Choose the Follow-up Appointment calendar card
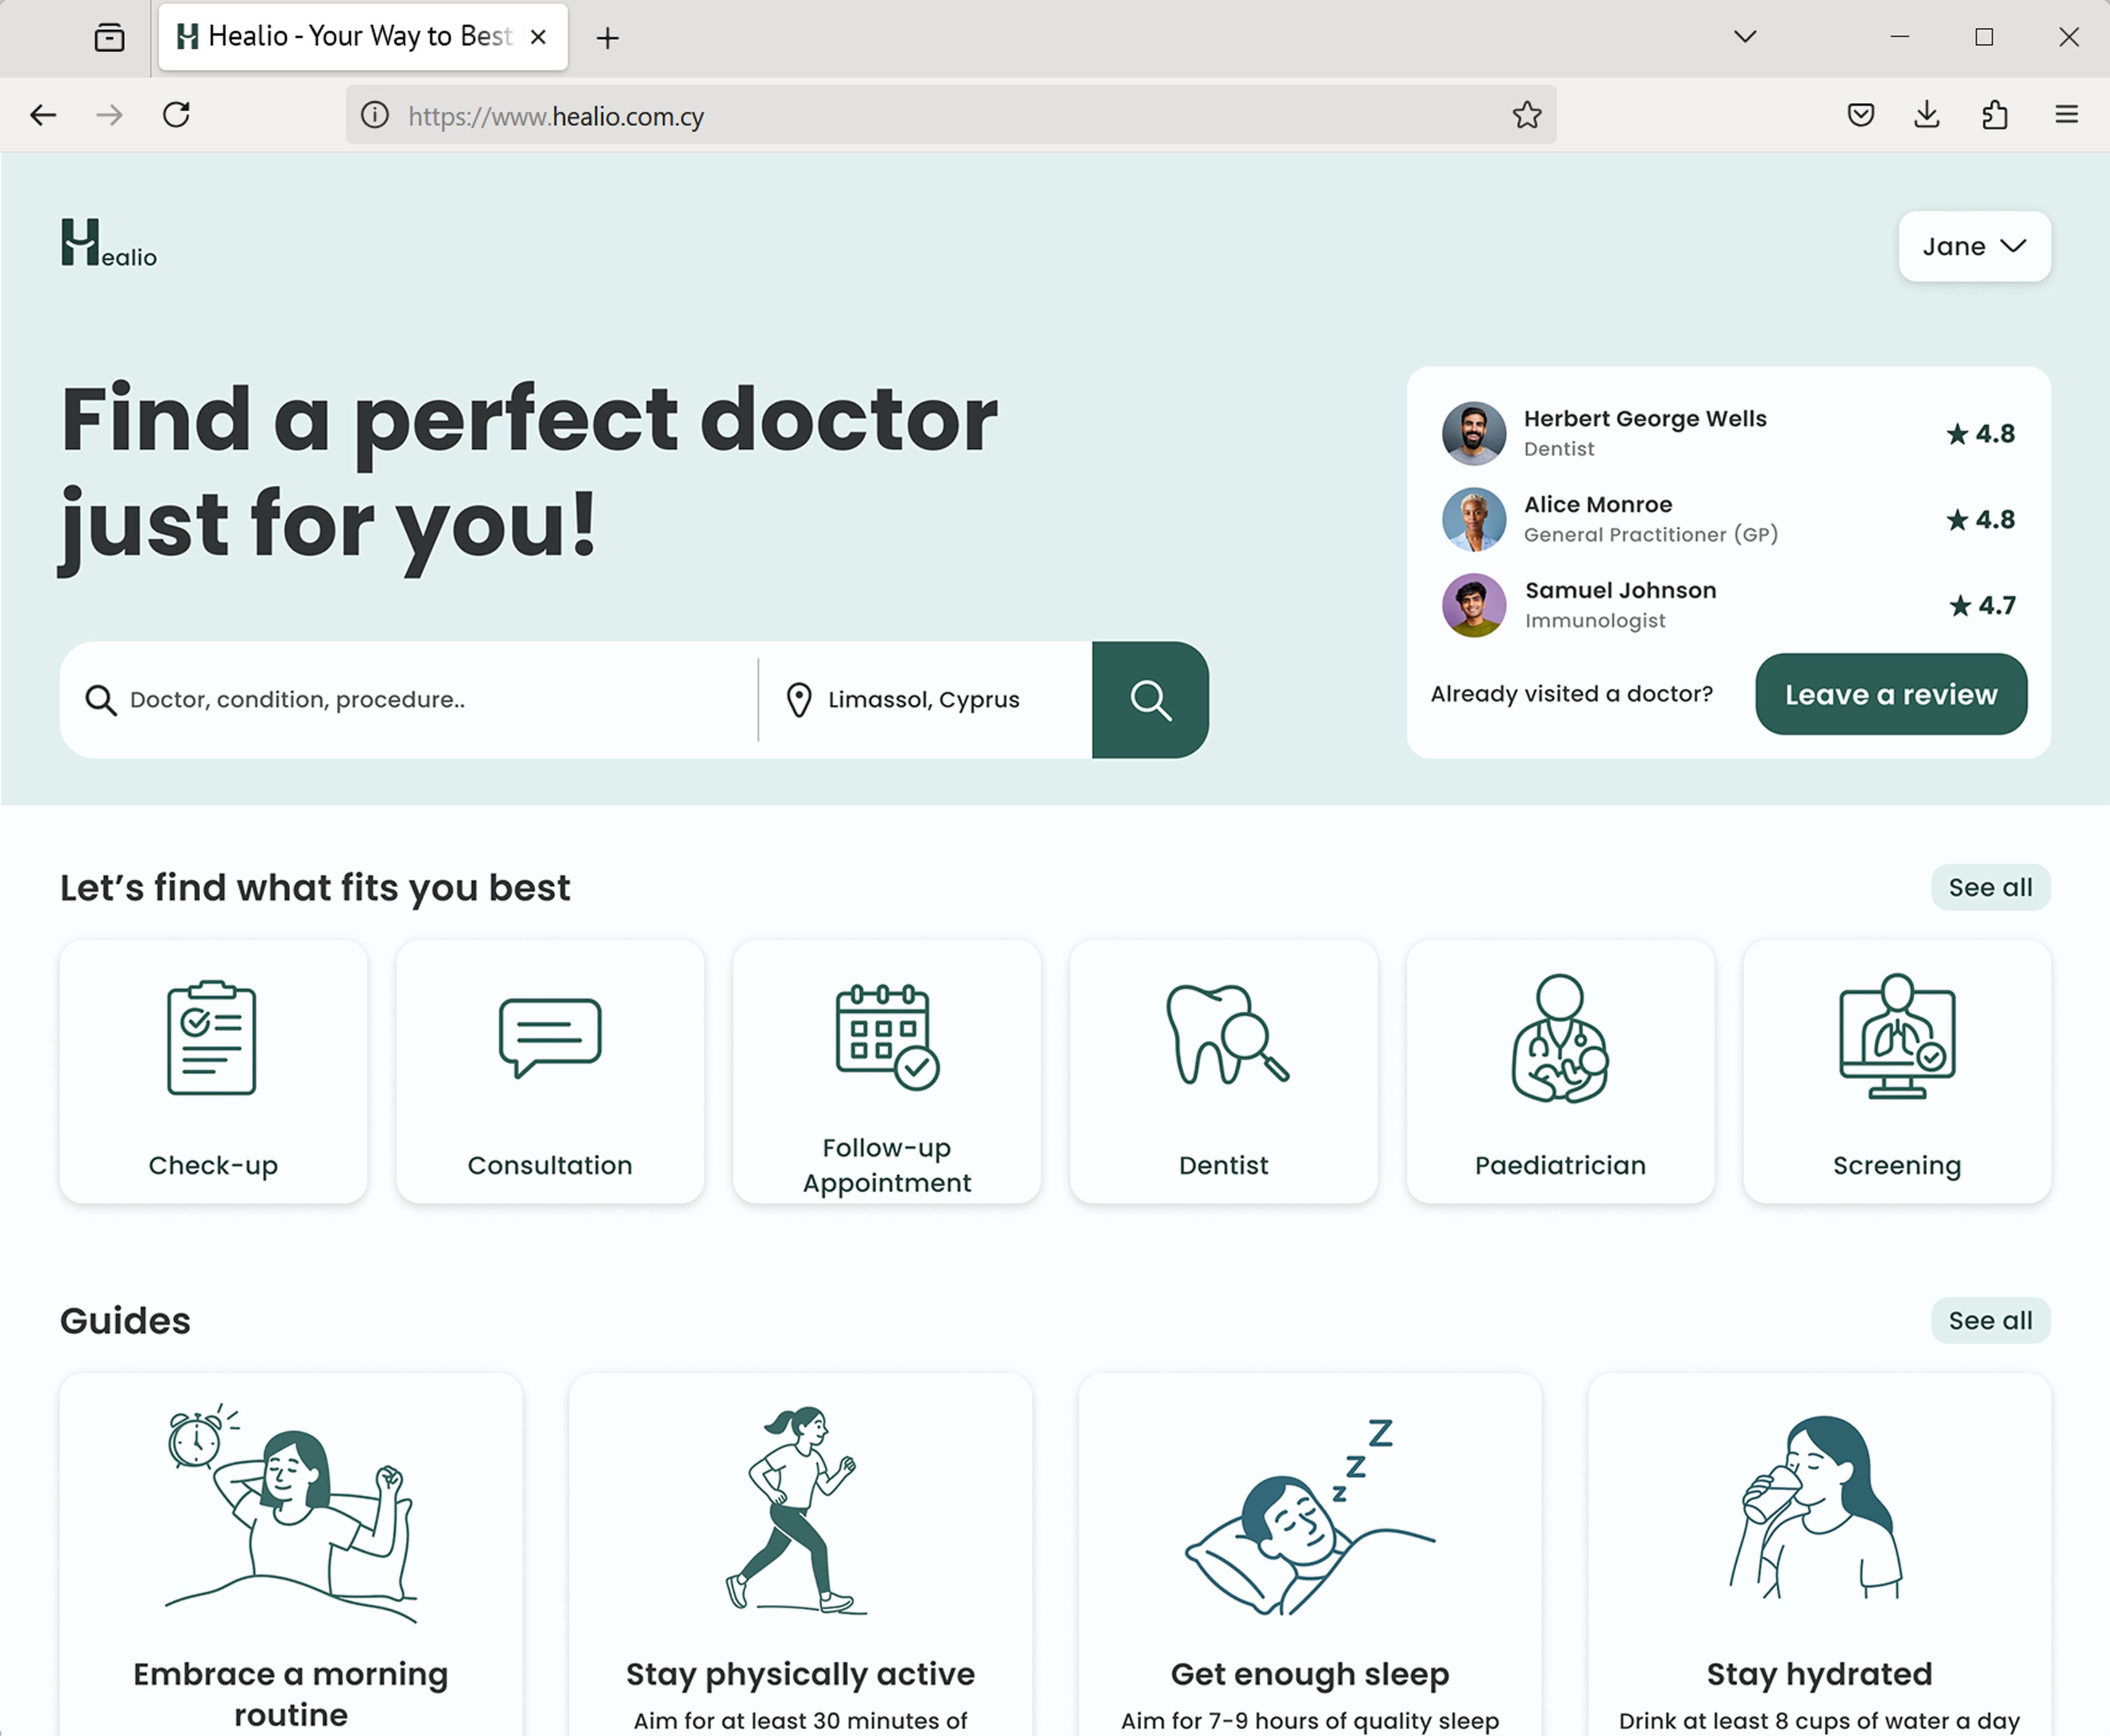Image resolution: width=2110 pixels, height=1736 pixels. click(886, 1070)
